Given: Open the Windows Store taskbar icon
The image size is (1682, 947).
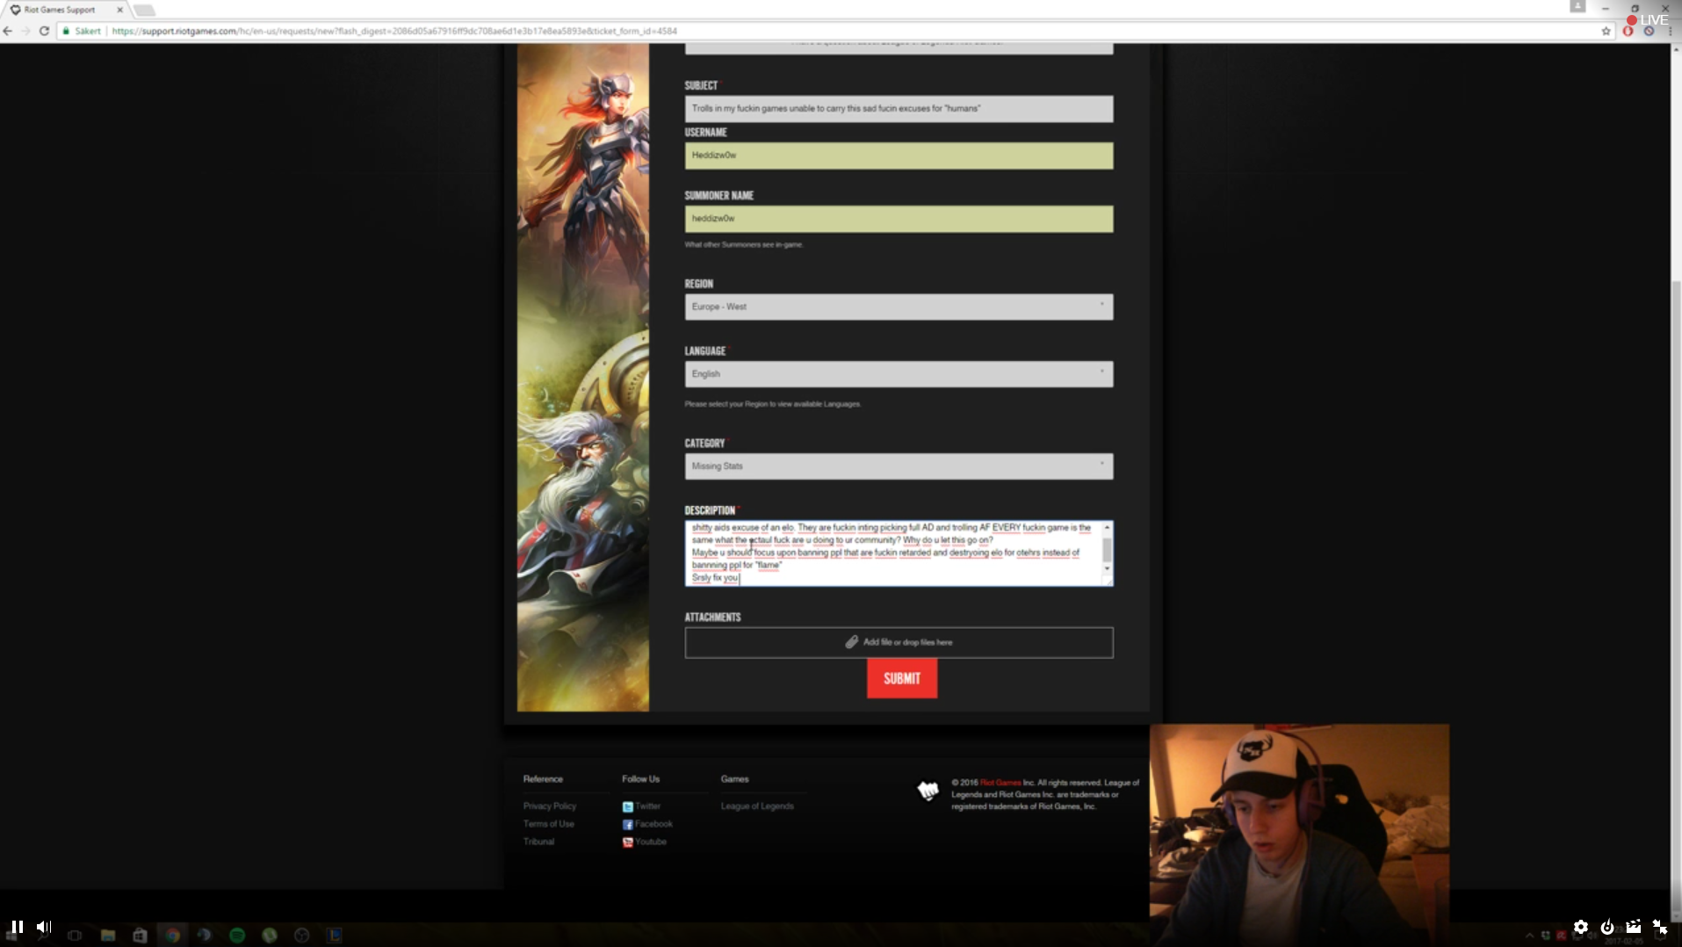Looking at the screenshot, I should (140, 936).
